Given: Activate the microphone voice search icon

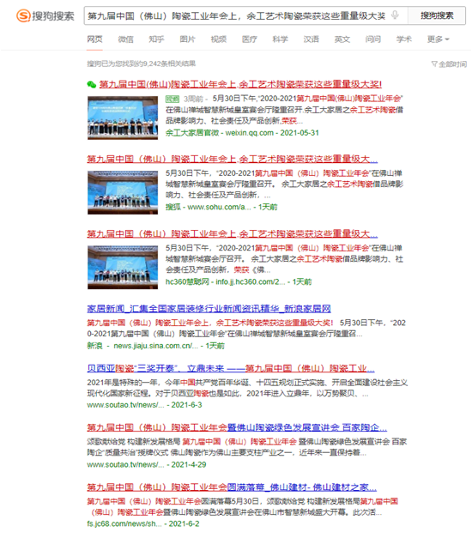Looking at the screenshot, I should tap(395, 15).
